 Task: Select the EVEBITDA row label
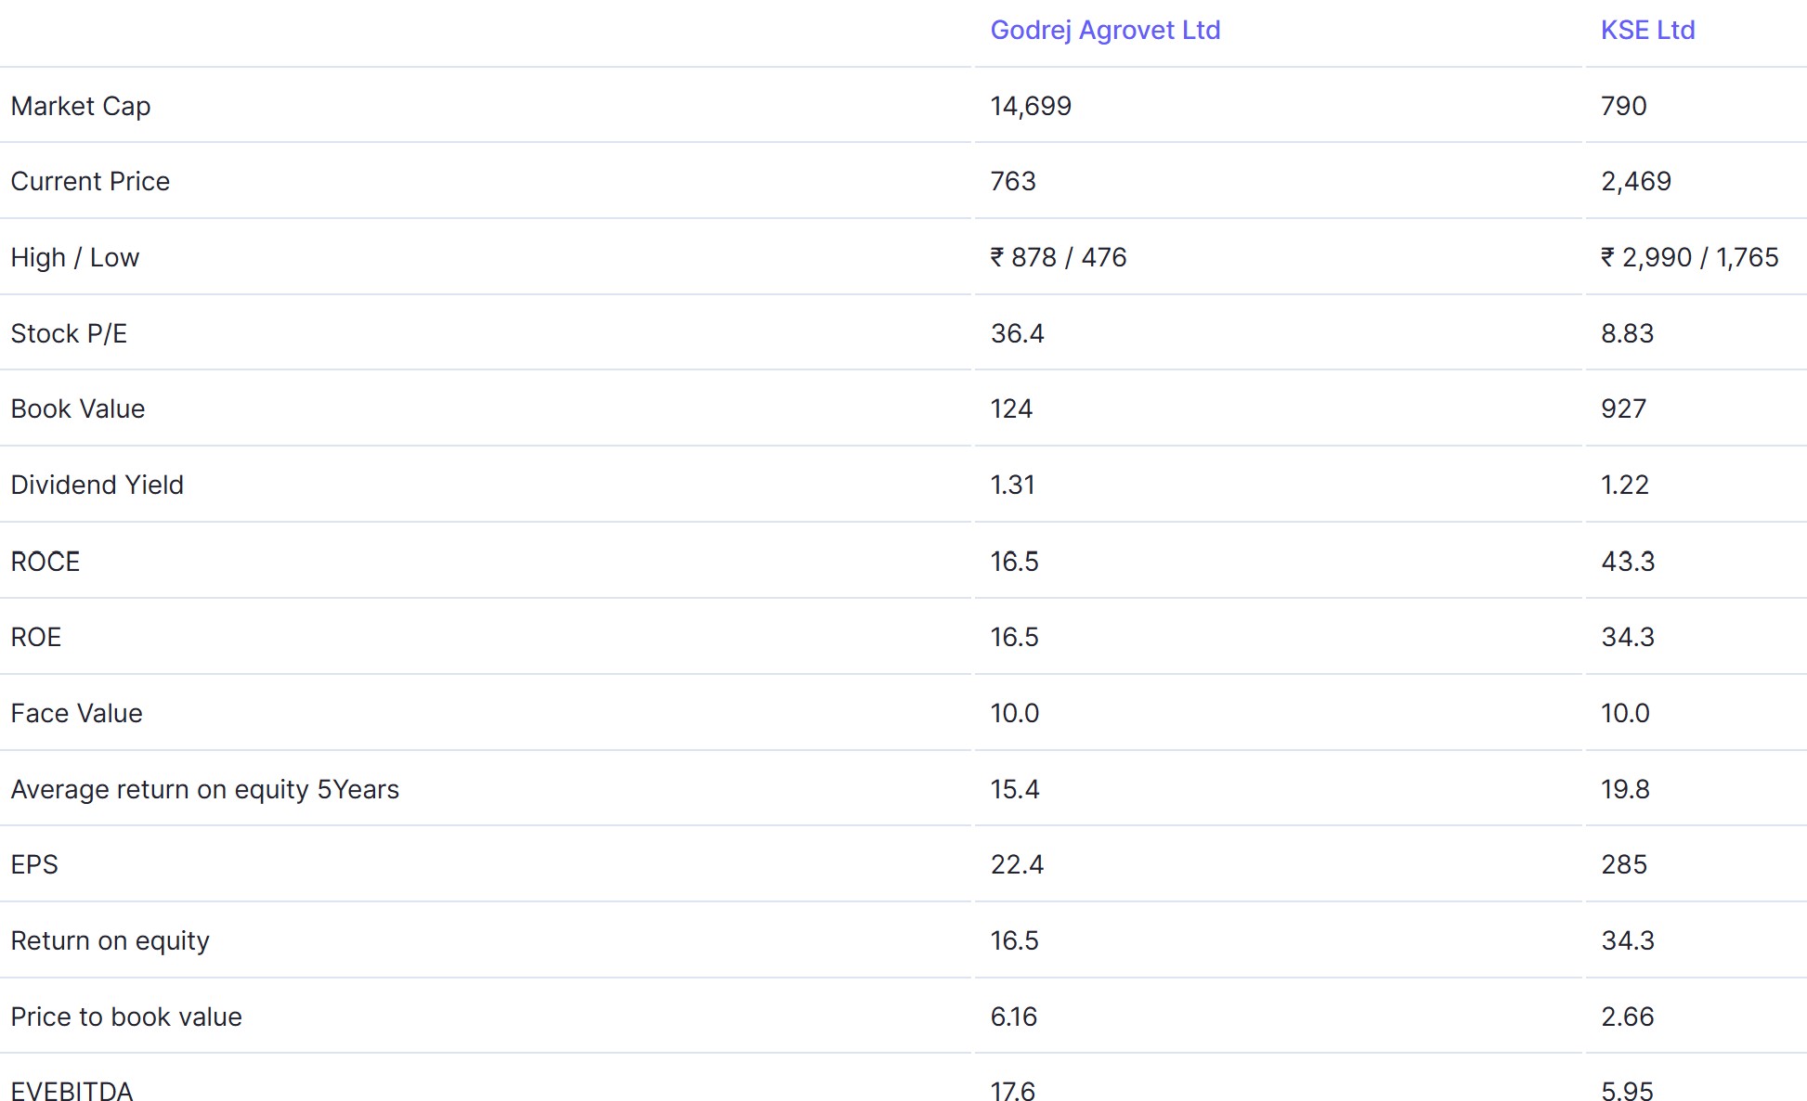(x=72, y=1091)
